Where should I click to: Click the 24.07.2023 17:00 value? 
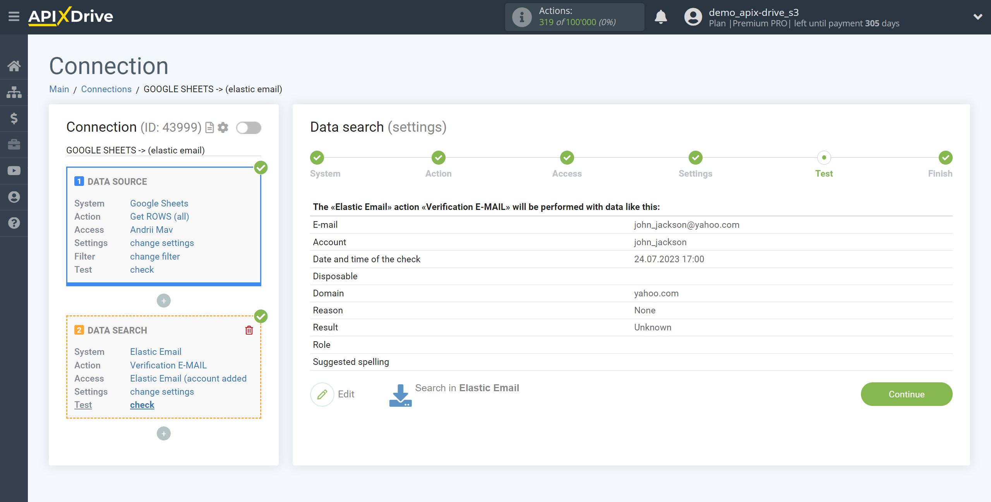click(669, 259)
